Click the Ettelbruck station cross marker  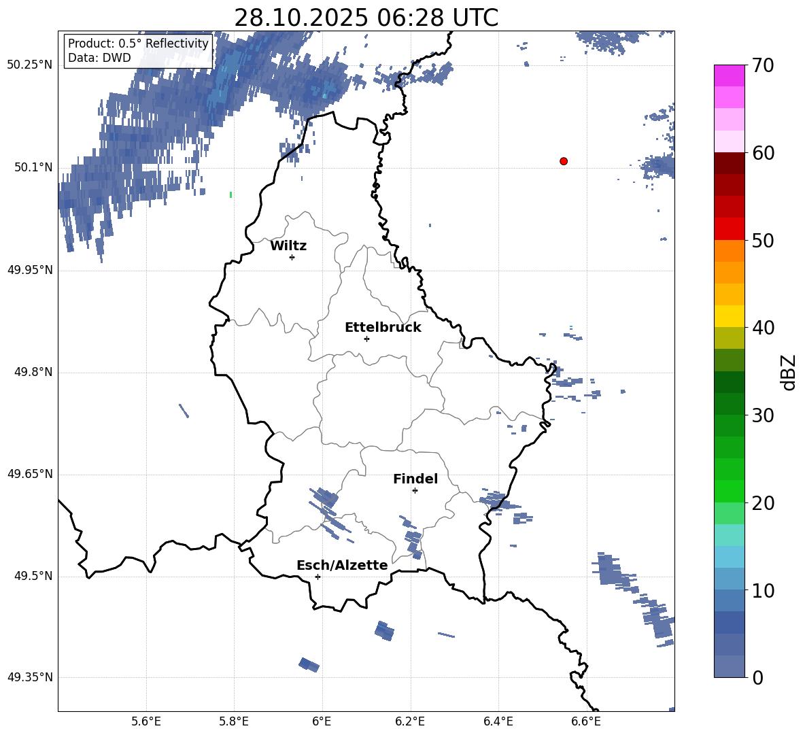(366, 339)
